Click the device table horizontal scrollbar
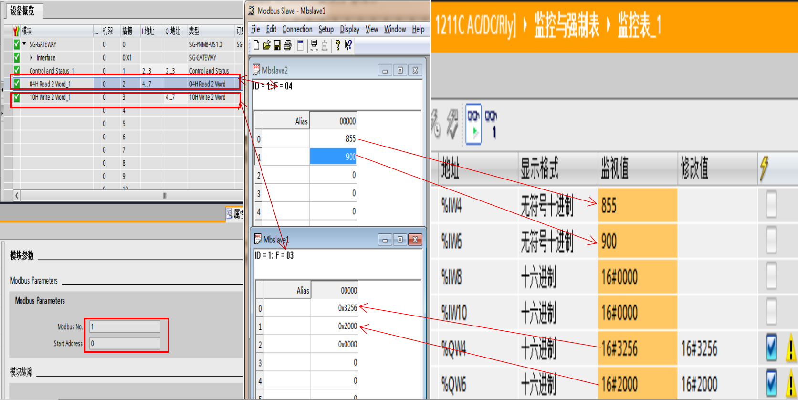Image resolution: width=798 pixels, height=400 pixels. (132, 195)
